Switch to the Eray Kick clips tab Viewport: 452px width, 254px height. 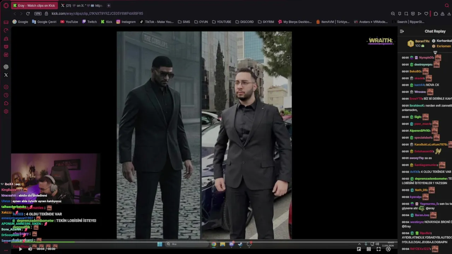click(x=34, y=6)
